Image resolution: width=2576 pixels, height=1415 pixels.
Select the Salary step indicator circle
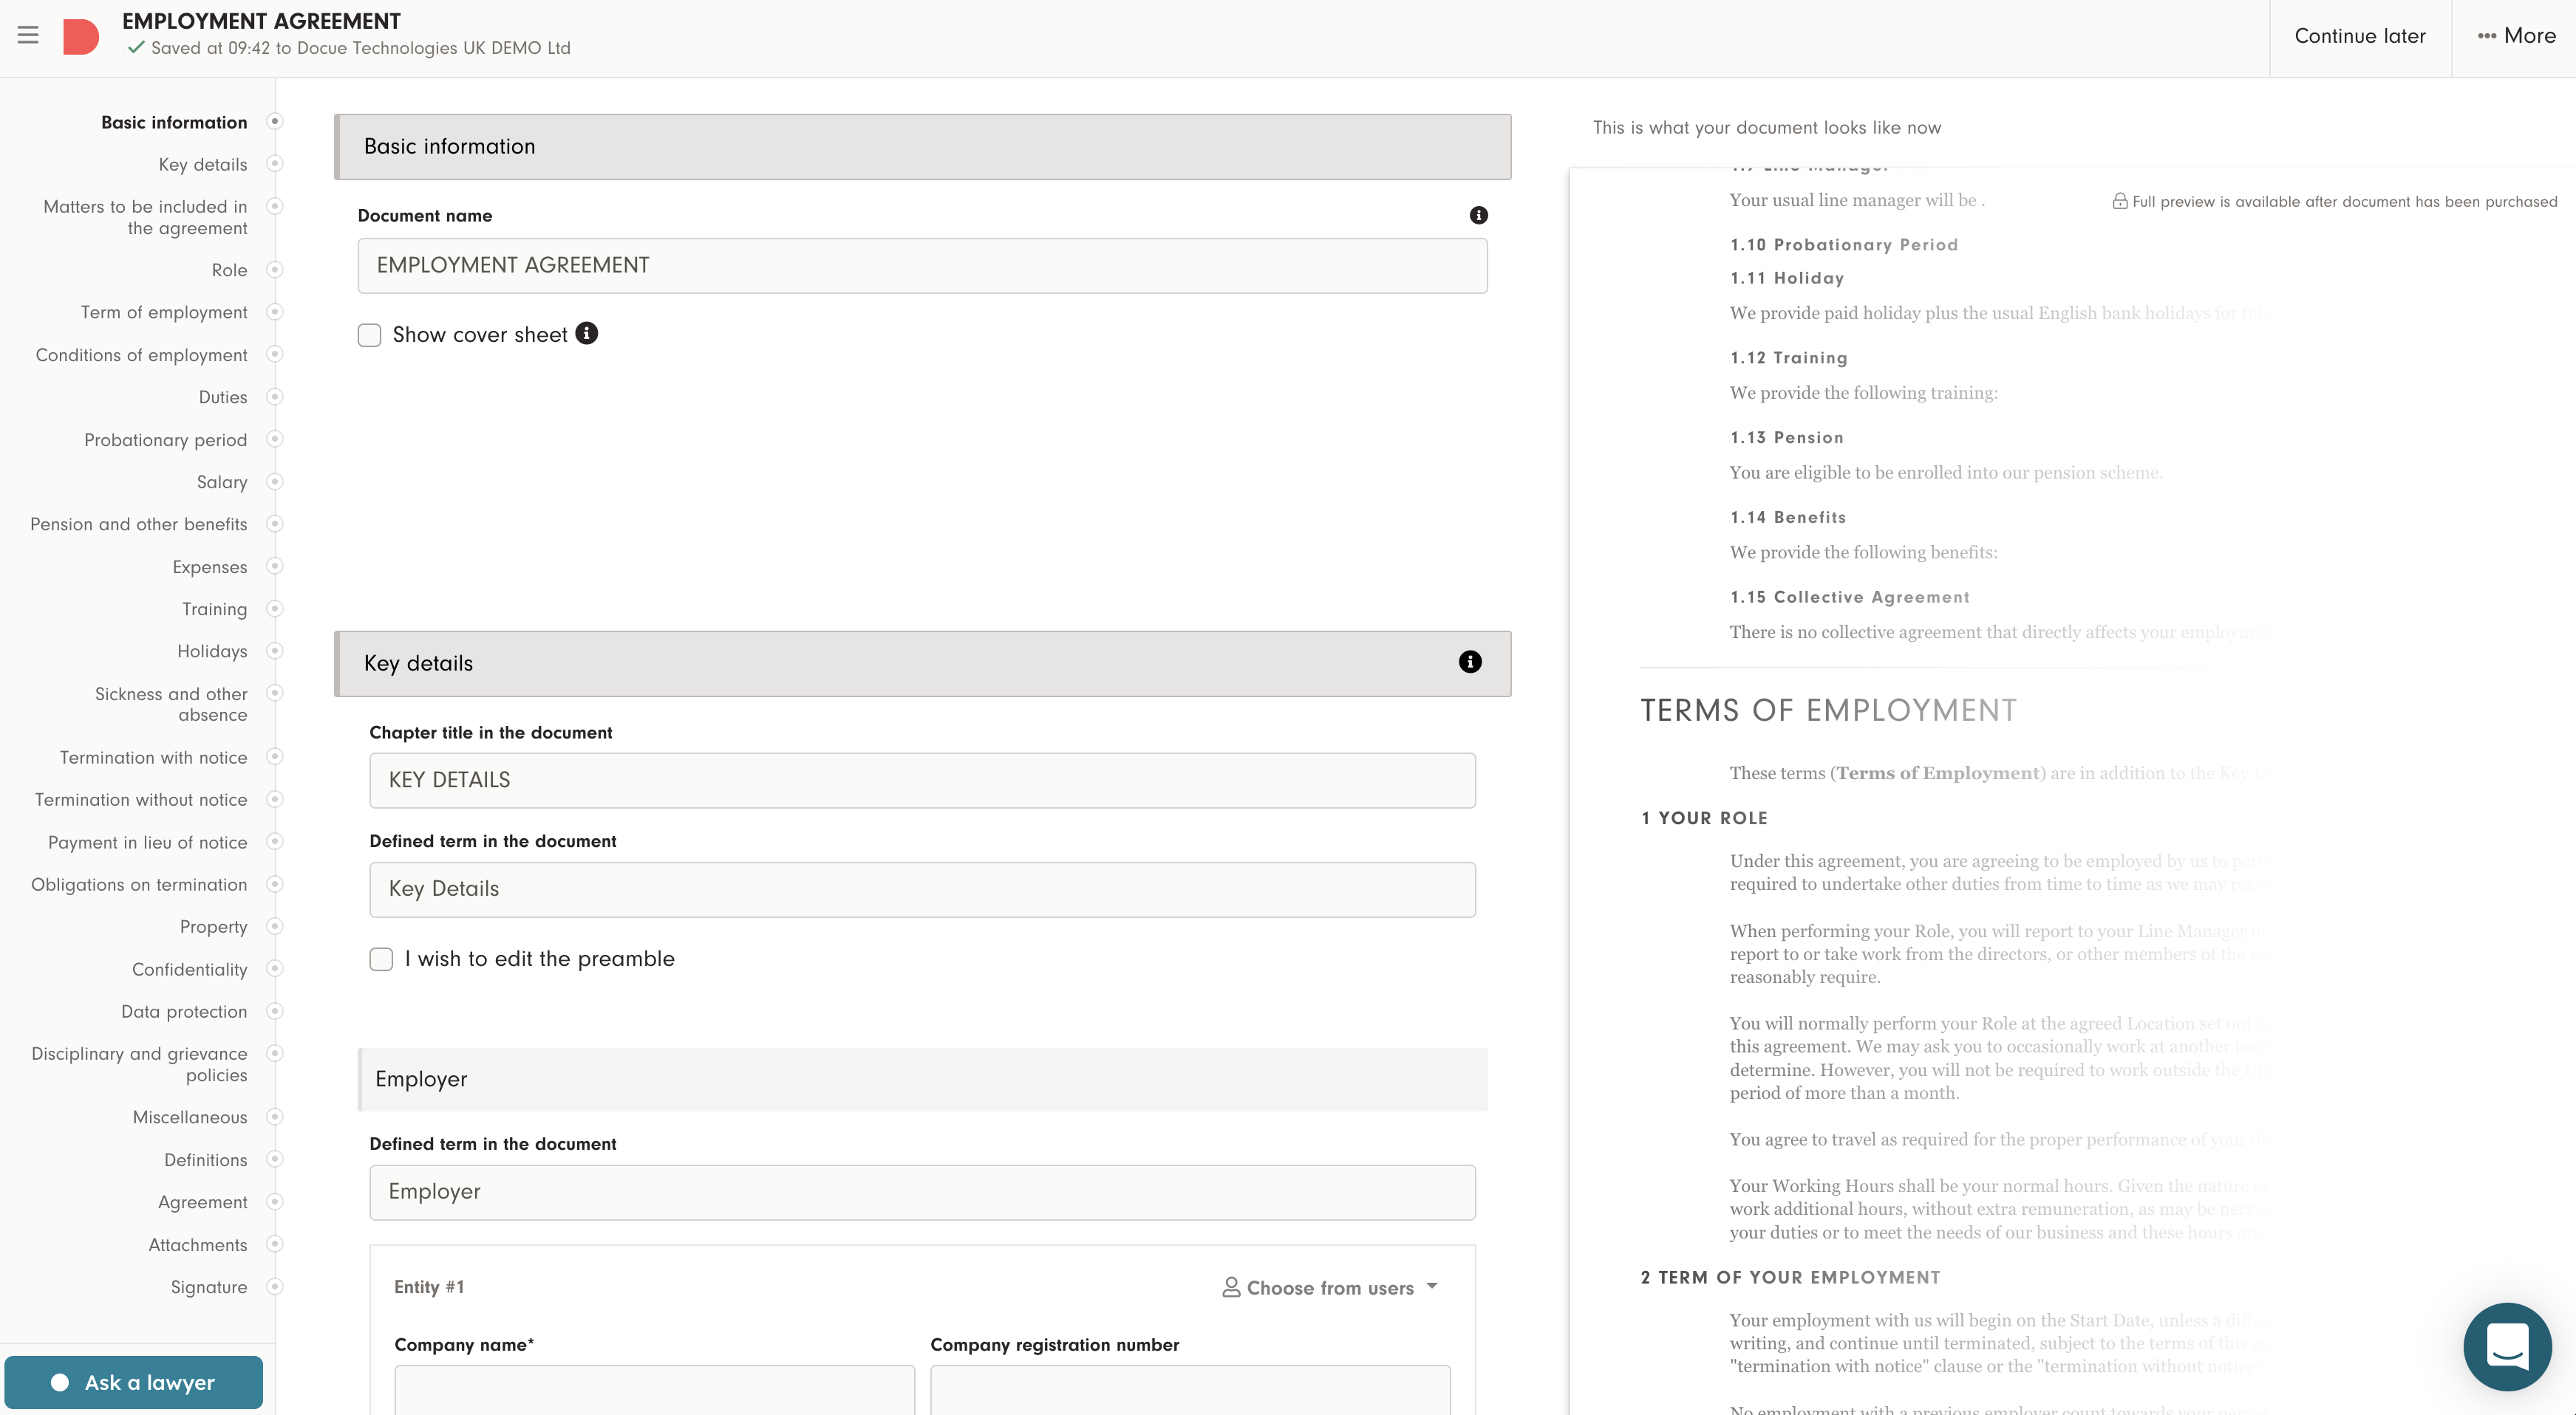[x=274, y=482]
